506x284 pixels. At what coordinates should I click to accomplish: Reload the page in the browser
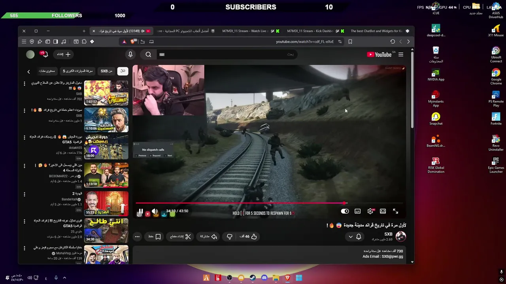pyautogui.click(x=393, y=41)
